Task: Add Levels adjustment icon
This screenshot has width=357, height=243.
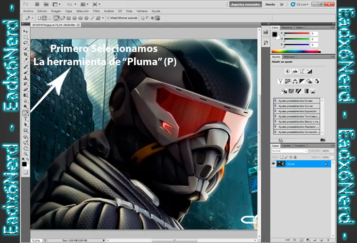Action: click(x=295, y=71)
